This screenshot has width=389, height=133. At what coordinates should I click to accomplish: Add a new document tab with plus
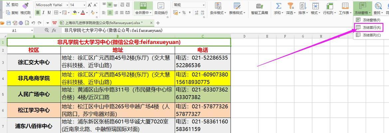coord(158,23)
